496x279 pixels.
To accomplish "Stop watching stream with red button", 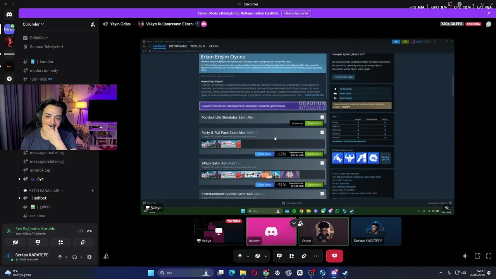I will [334, 256].
